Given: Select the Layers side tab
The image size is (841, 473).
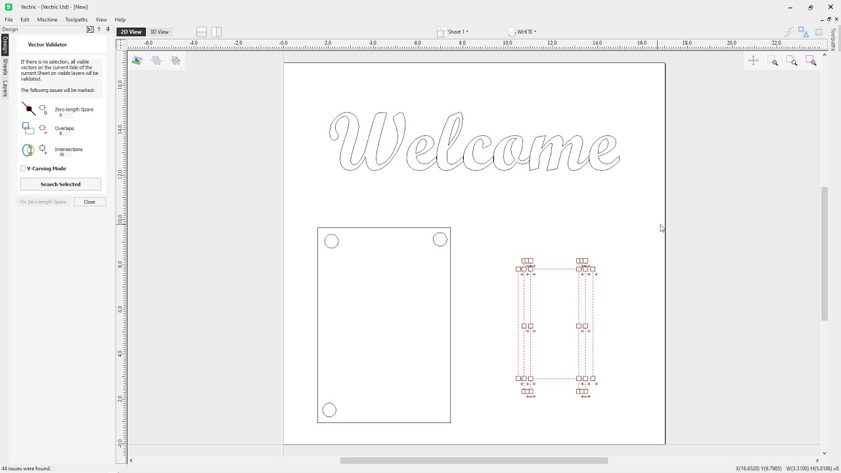Looking at the screenshot, I should pos(5,89).
